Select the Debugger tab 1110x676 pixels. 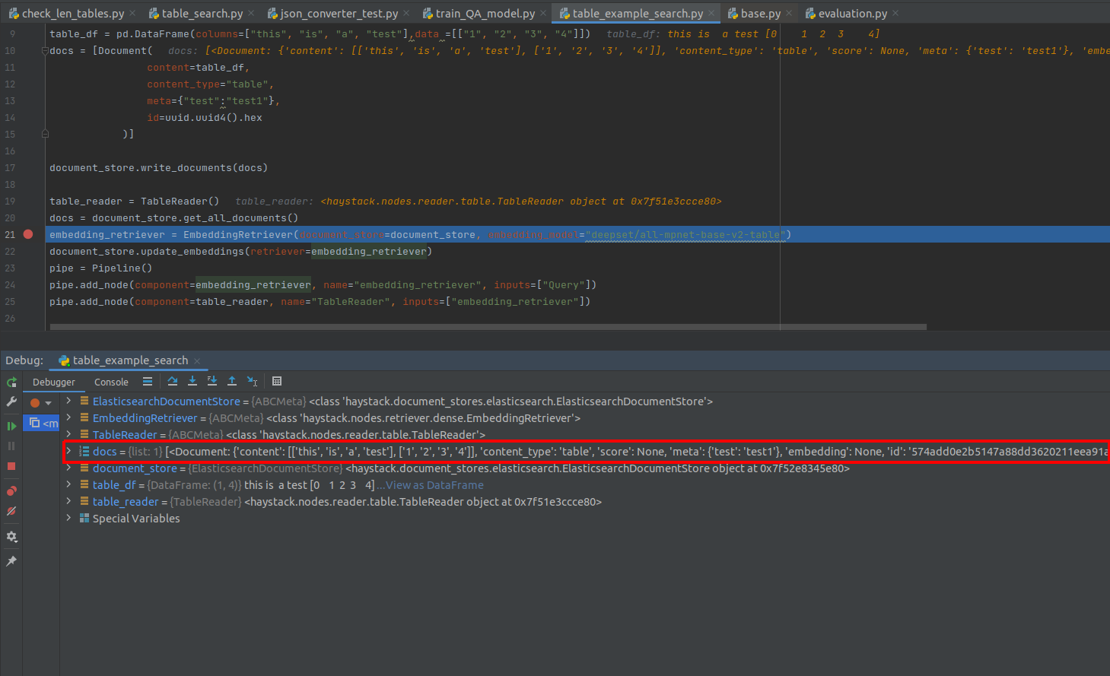pyautogui.click(x=53, y=382)
